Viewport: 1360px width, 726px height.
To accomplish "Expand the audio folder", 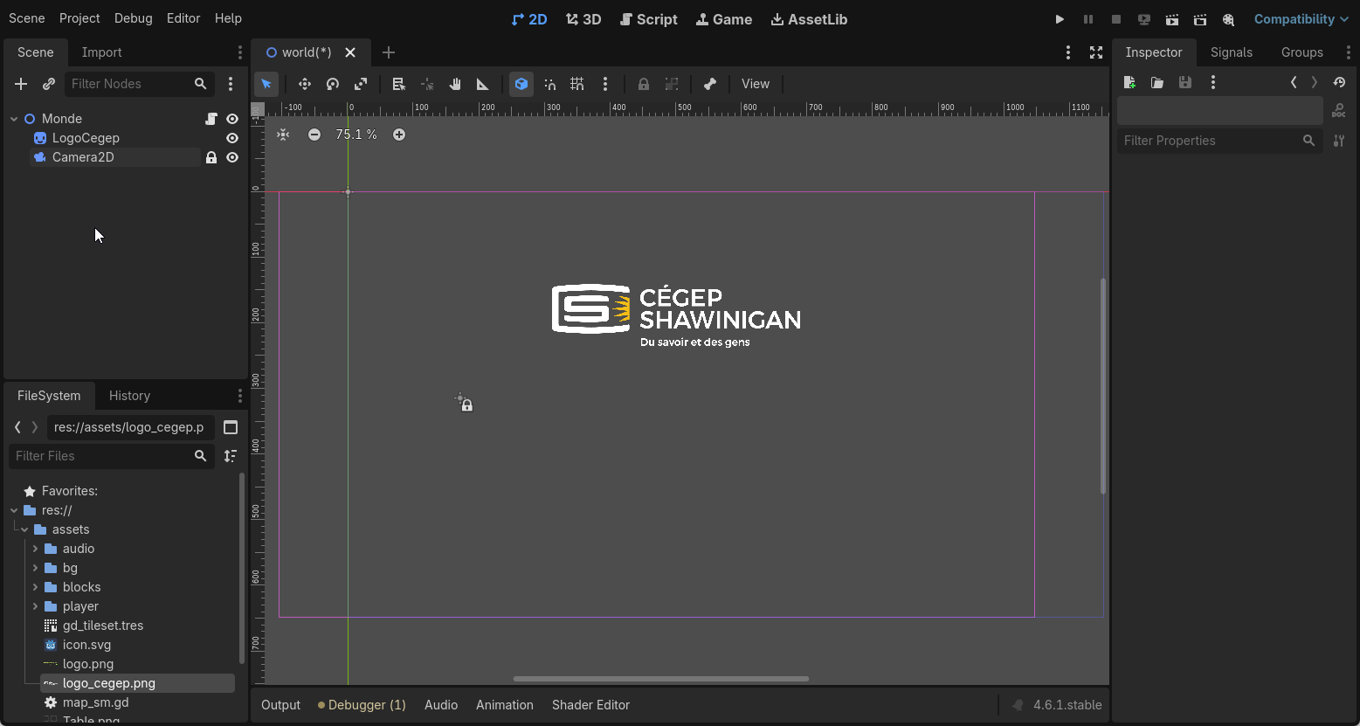I will [x=35, y=549].
